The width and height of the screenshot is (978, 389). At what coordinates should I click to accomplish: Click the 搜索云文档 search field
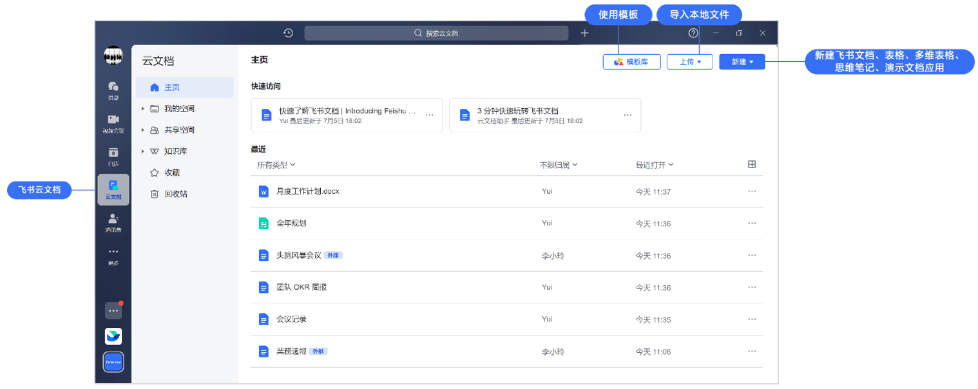click(436, 33)
